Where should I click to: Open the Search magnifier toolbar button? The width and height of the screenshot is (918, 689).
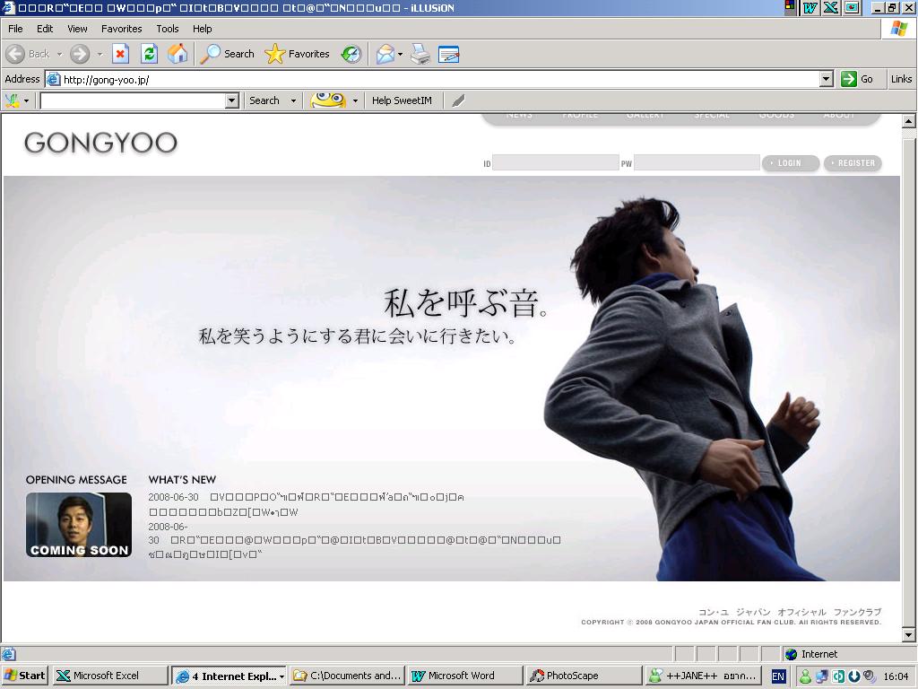tap(227, 54)
